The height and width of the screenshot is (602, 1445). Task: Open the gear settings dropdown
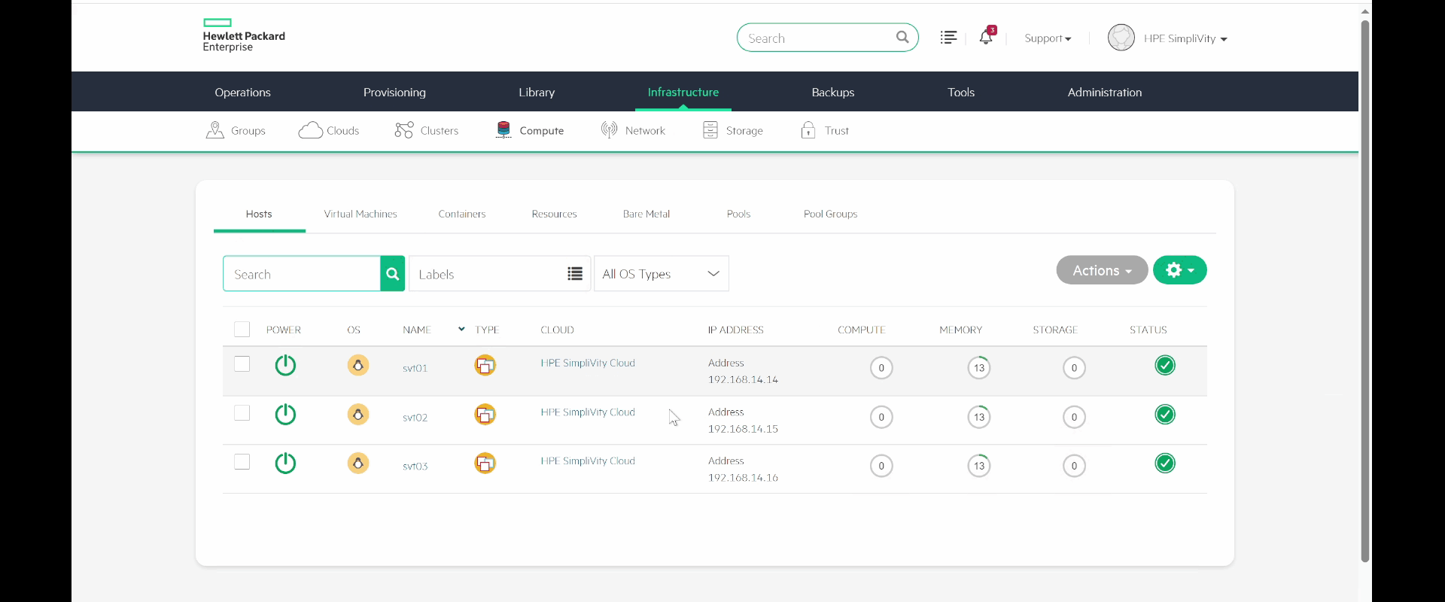coord(1179,270)
